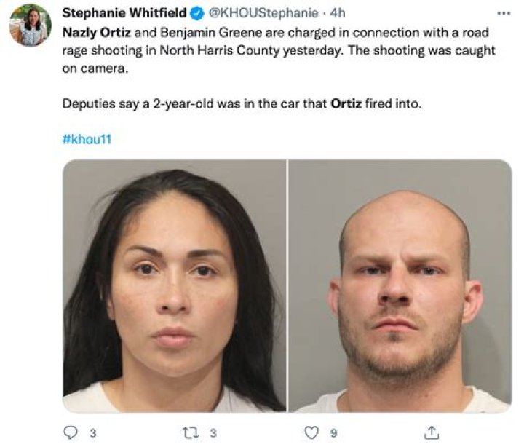Click the bold Nazly Ortiz text
This screenshot has height=447, width=524.
coord(97,33)
